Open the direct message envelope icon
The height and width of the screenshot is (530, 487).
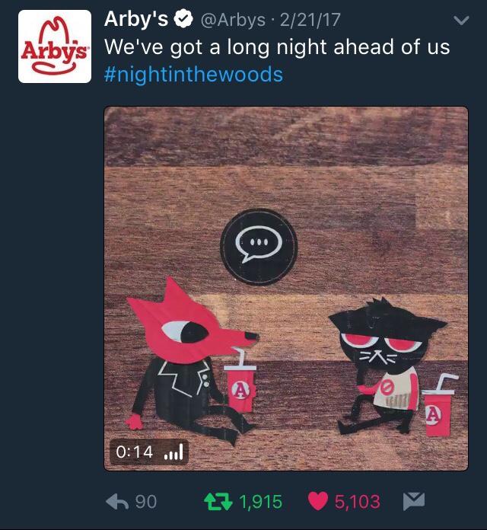pyautogui.click(x=414, y=501)
